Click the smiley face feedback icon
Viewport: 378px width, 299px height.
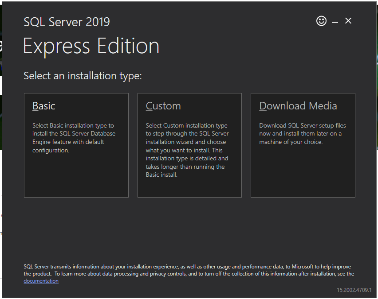pos(321,21)
